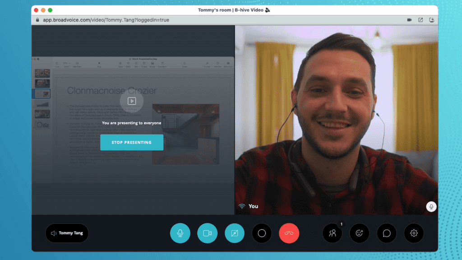Viewport: 462px width, 260px height.
Task: Click the broadvoice URL address field
Action: [x=106, y=20]
